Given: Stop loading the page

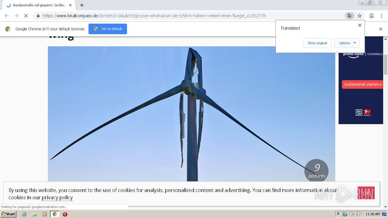Looking at the screenshot, I should (26, 16).
